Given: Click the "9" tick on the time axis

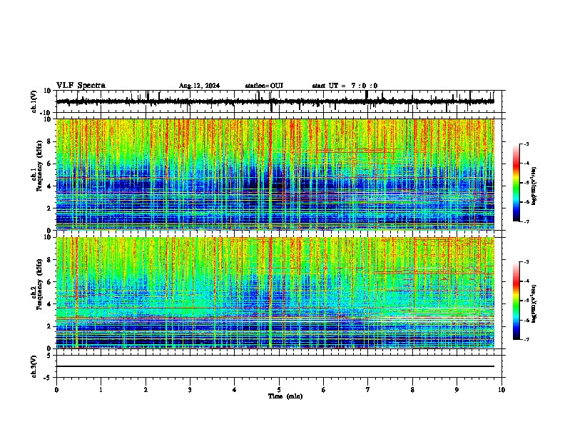Looking at the screenshot, I should (457, 390).
